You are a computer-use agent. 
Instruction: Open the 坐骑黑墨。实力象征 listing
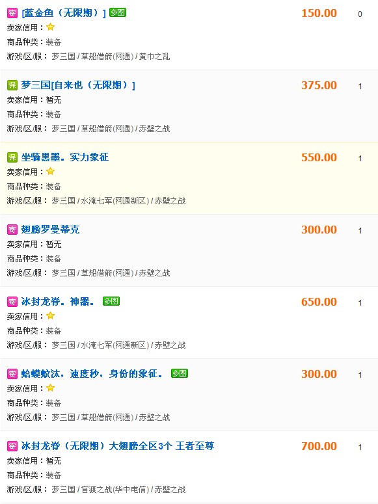(65, 157)
